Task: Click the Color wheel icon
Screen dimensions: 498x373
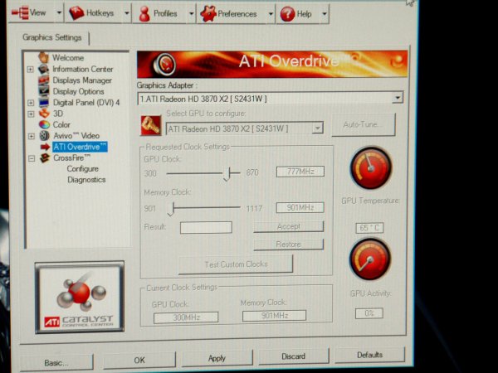Action: point(44,124)
